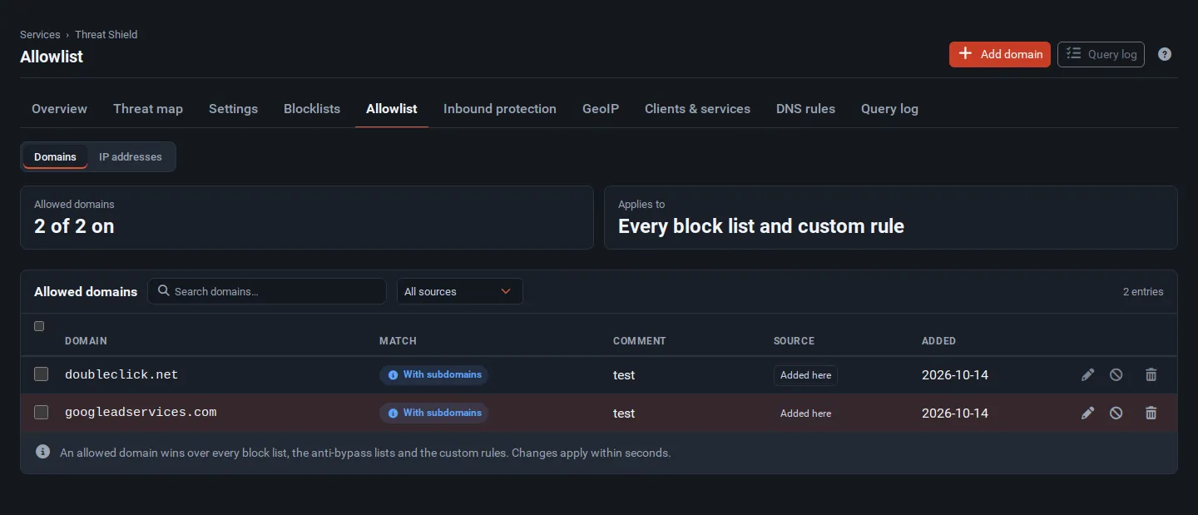Switch to the IP addresses sub-tab
This screenshot has width=1198, height=515.
pyautogui.click(x=131, y=156)
